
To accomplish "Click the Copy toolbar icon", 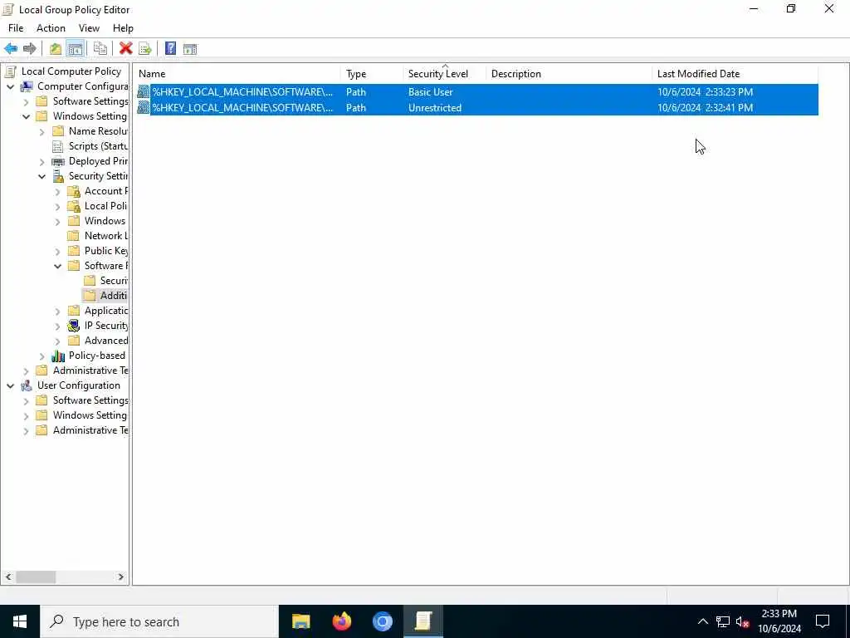I will [100, 49].
